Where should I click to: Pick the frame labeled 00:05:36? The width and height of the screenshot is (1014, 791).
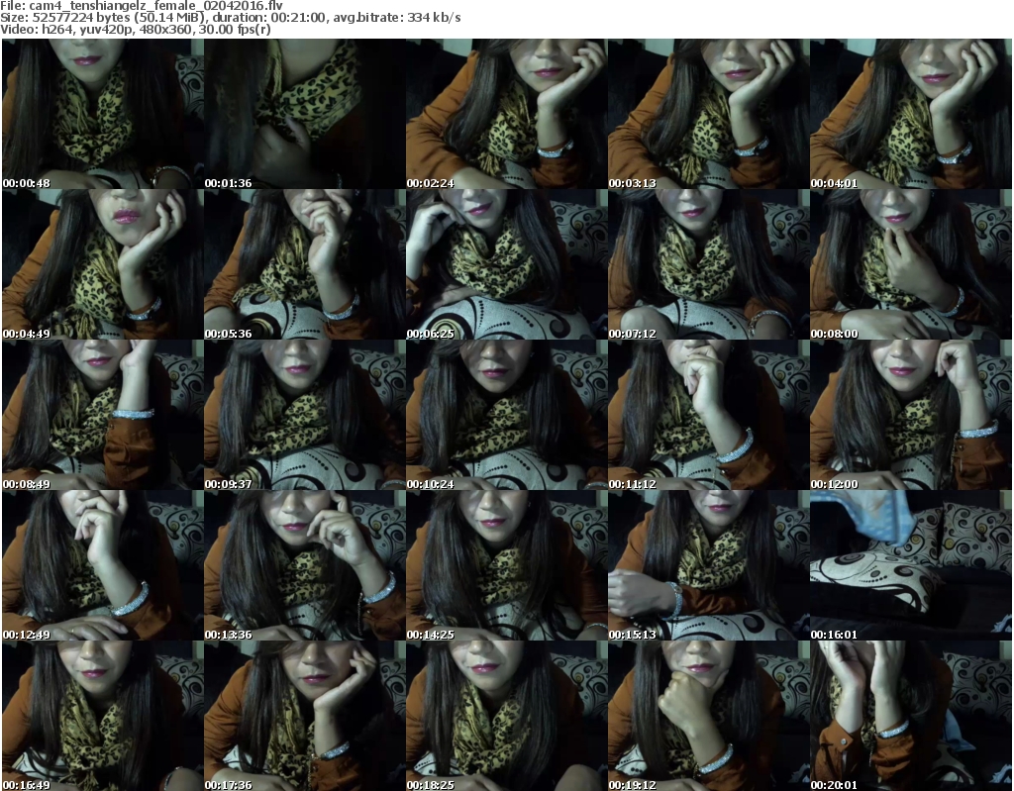(305, 264)
